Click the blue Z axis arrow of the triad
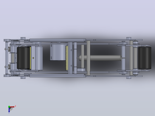155x116 pixels. pyautogui.click(x=9, y=110)
